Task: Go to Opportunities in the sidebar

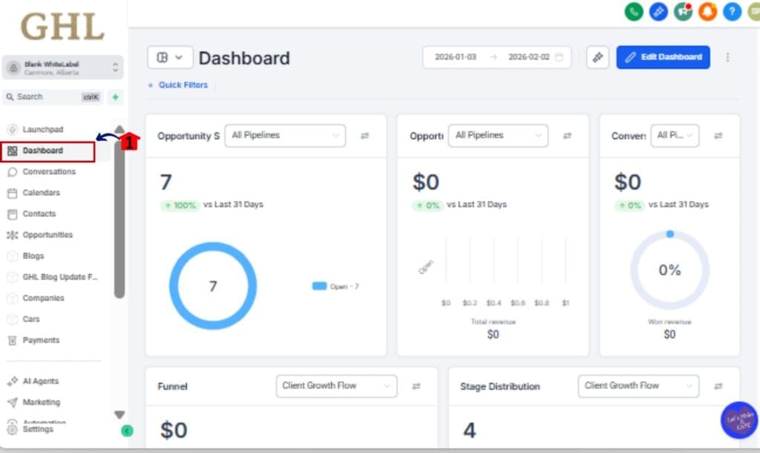Action: coord(47,235)
